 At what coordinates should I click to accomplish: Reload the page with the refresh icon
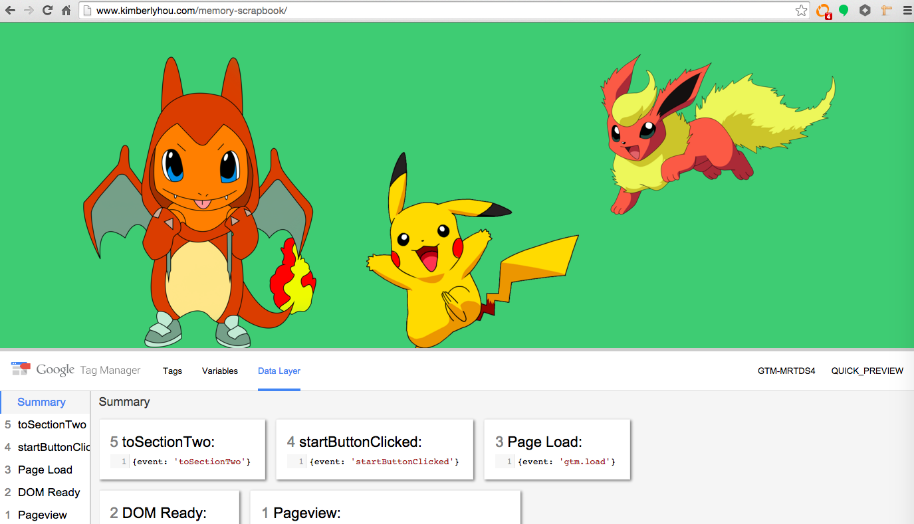[x=47, y=10]
